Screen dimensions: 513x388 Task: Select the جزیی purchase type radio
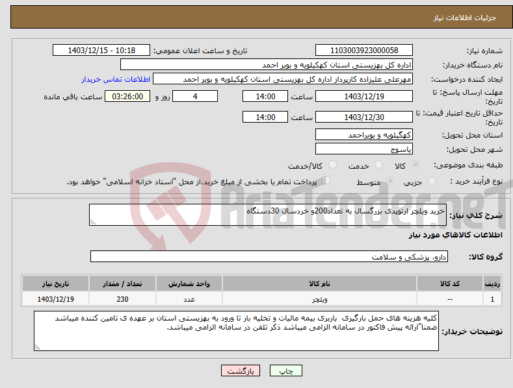coord(432,180)
